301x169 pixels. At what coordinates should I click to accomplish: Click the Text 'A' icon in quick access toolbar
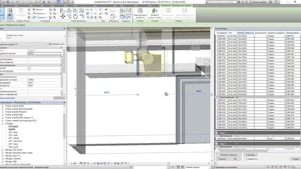[44, 2]
